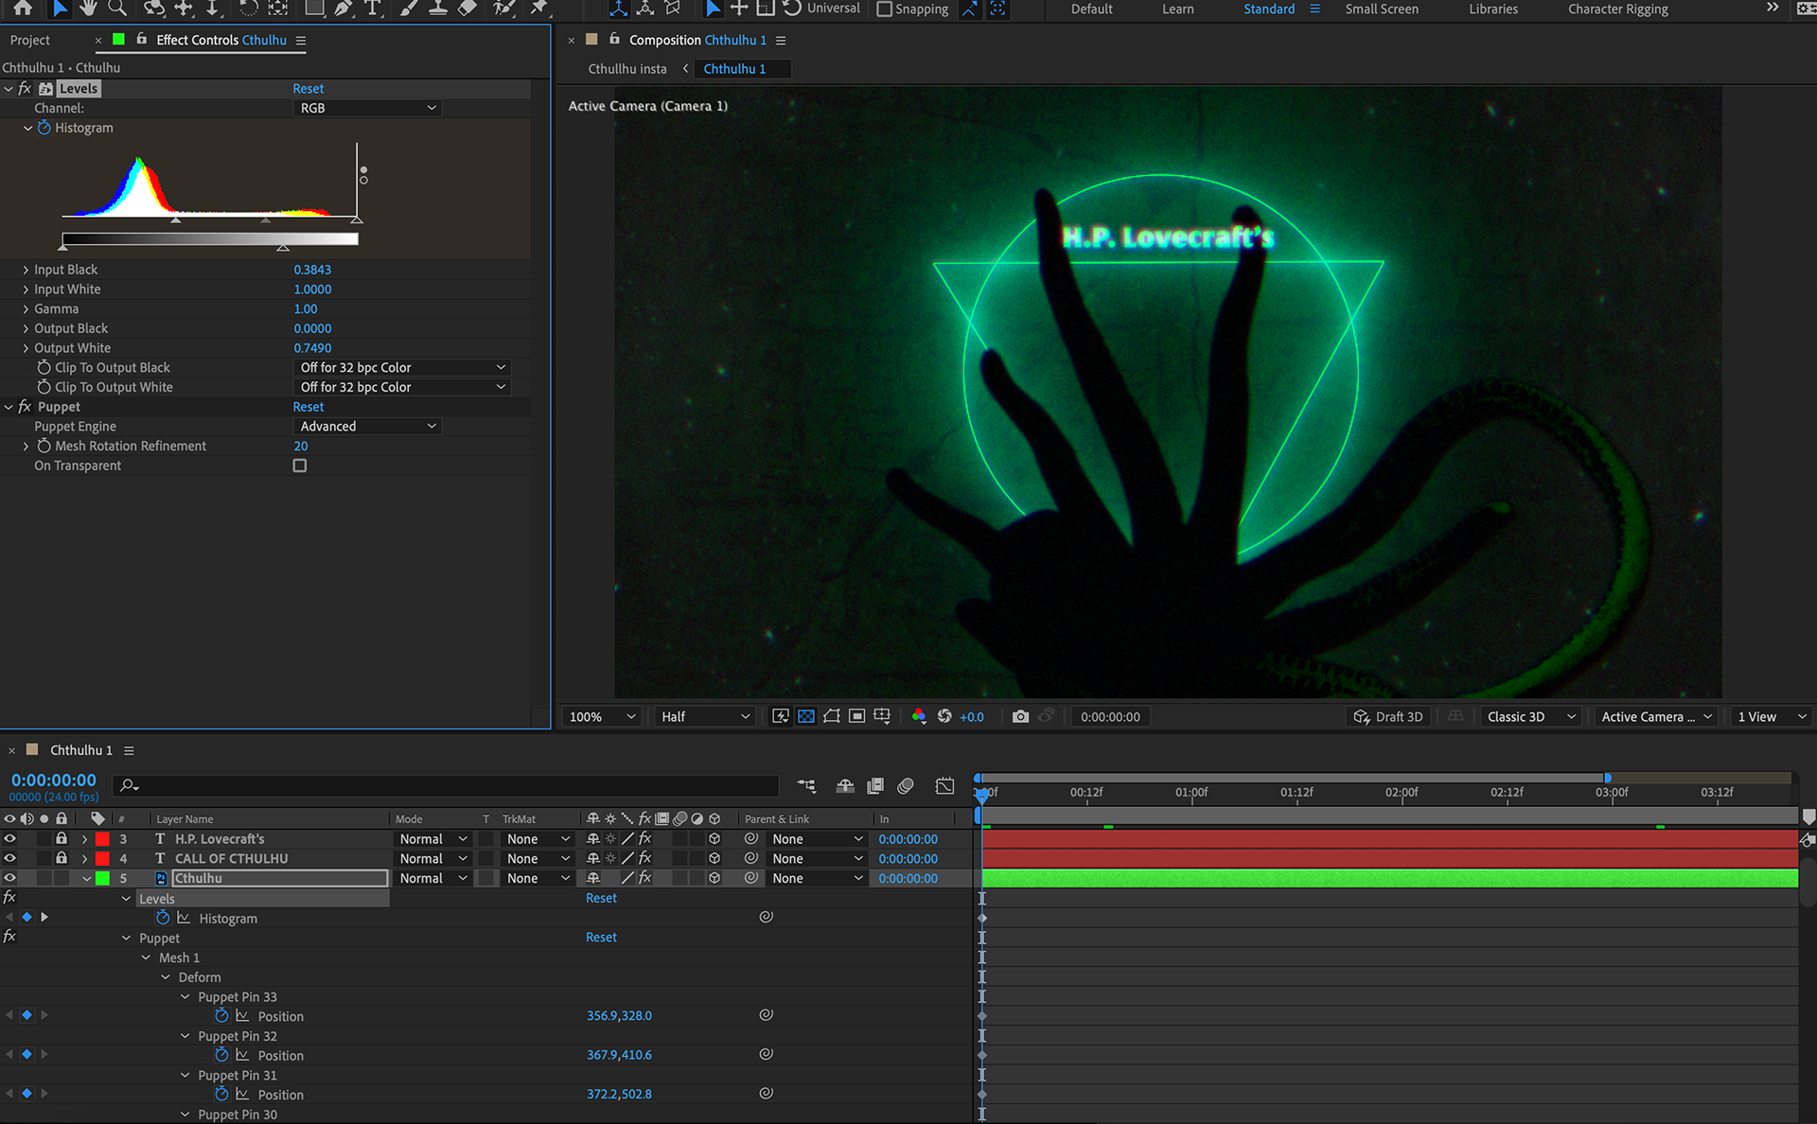Select the Rotation tool

[x=248, y=8]
